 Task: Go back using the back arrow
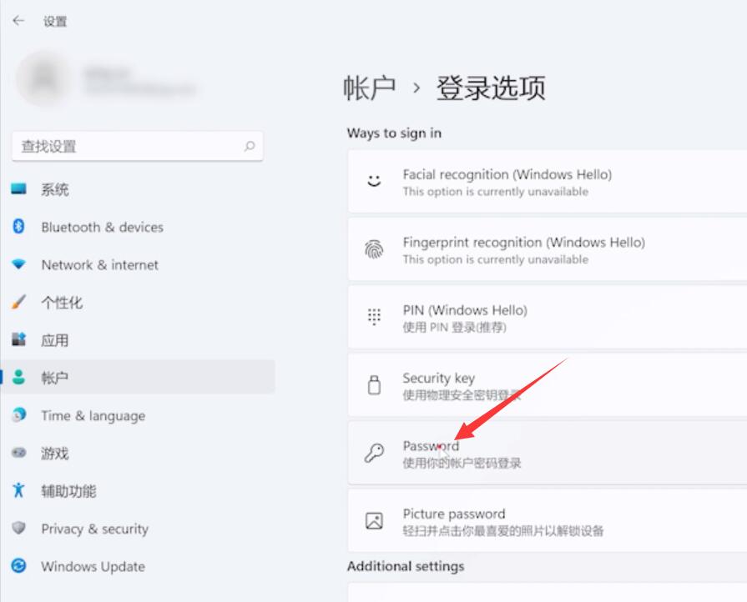pos(18,21)
